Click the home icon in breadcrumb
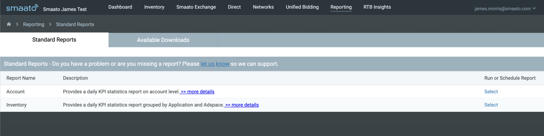The height and width of the screenshot is (136, 544). pyautogui.click(x=9, y=24)
